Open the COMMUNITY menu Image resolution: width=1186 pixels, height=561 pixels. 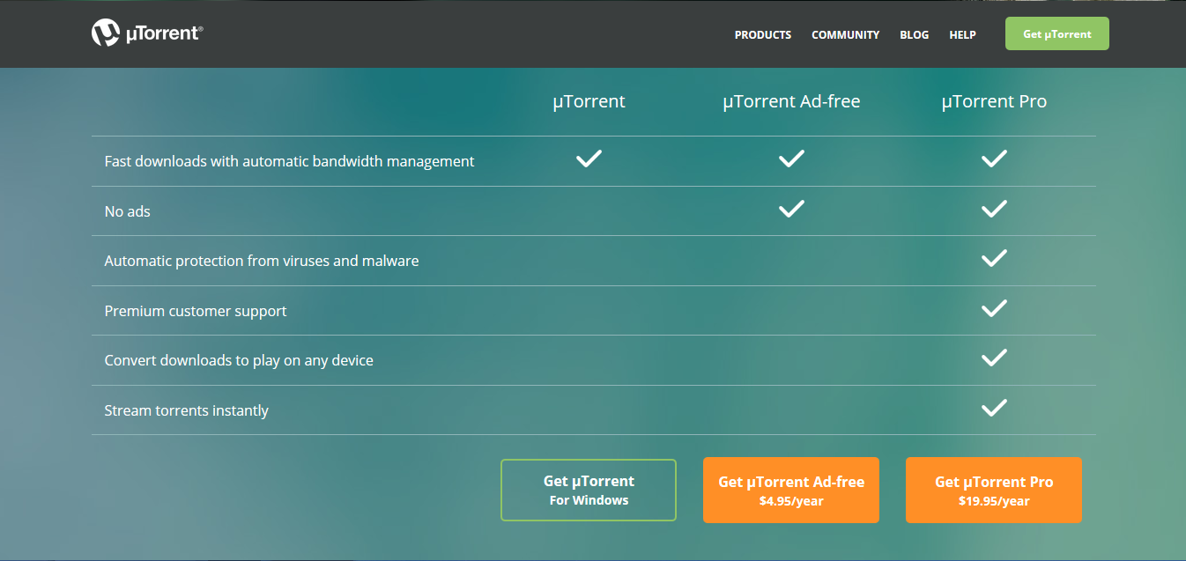click(x=846, y=35)
